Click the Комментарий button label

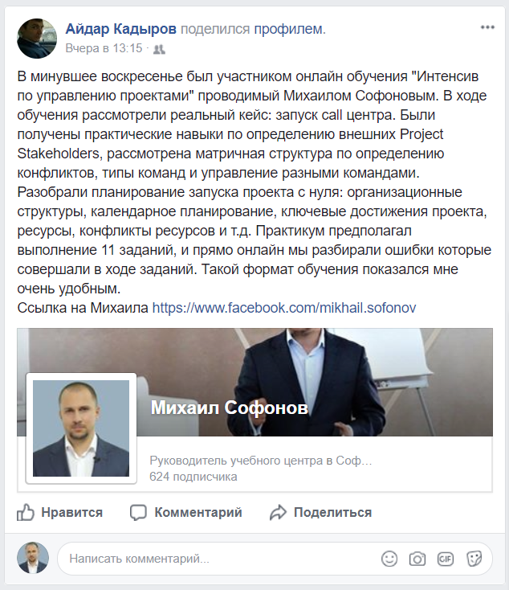(198, 513)
